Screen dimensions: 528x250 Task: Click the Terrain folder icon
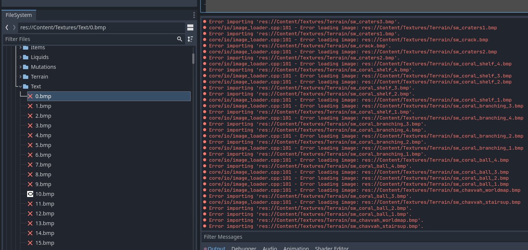point(26,77)
